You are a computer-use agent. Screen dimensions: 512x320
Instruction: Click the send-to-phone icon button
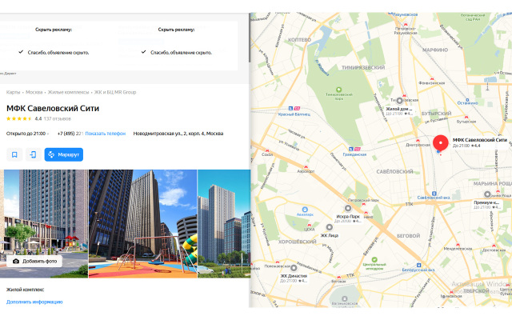pos(34,154)
